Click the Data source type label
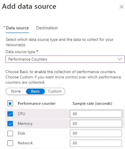 (x=20, y=52)
